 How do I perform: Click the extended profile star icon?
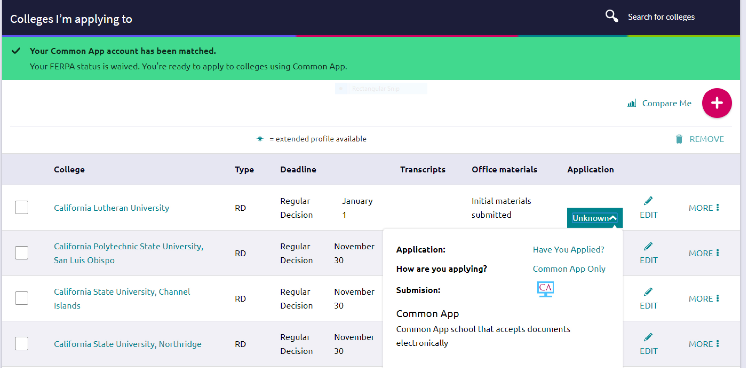click(x=260, y=139)
